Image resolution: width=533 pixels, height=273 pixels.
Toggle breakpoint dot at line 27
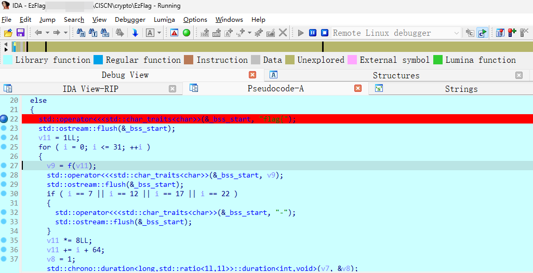pyautogui.click(x=4, y=166)
